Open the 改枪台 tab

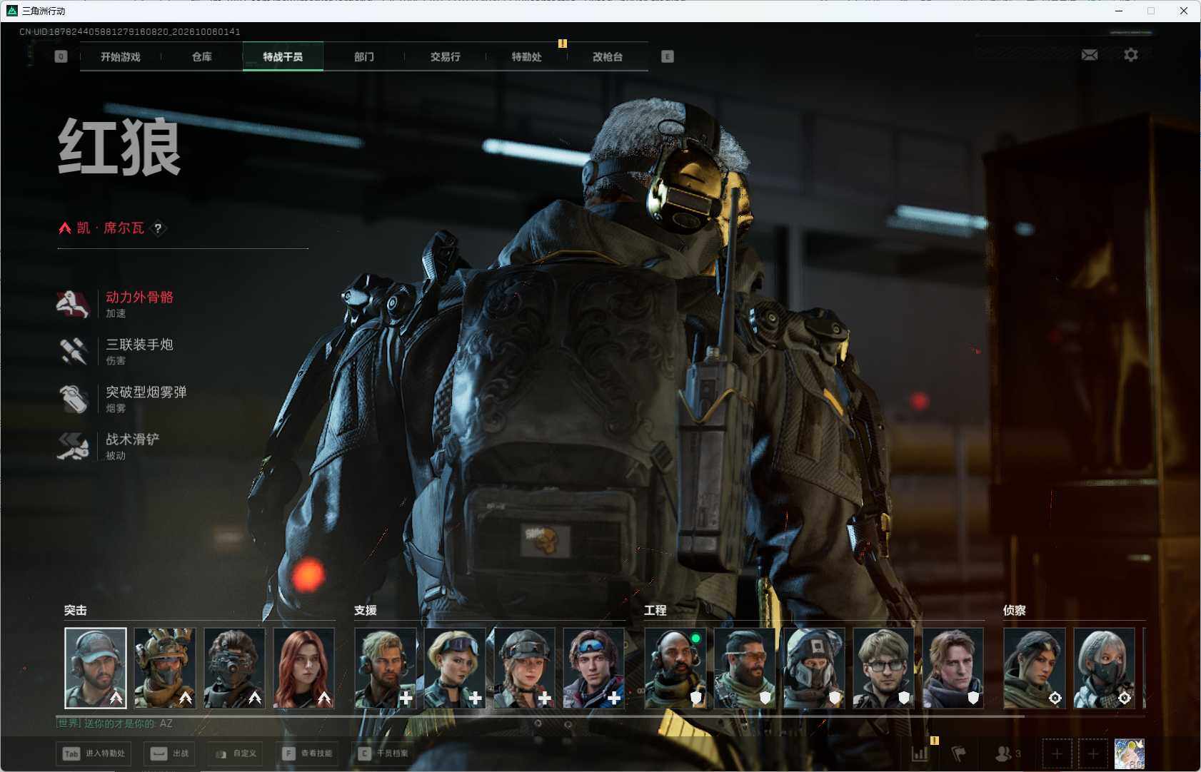(608, 56)
